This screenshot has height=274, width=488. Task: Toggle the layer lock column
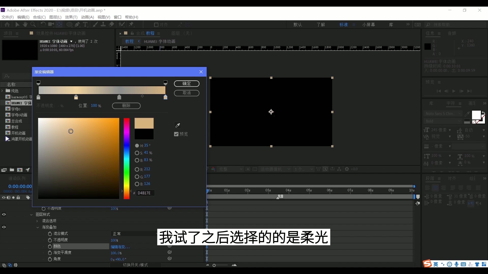coord(18,198)
